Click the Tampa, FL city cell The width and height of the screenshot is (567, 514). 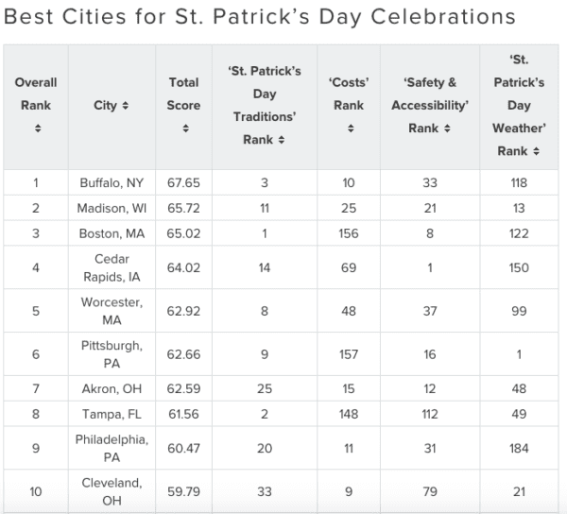point(112,413)
